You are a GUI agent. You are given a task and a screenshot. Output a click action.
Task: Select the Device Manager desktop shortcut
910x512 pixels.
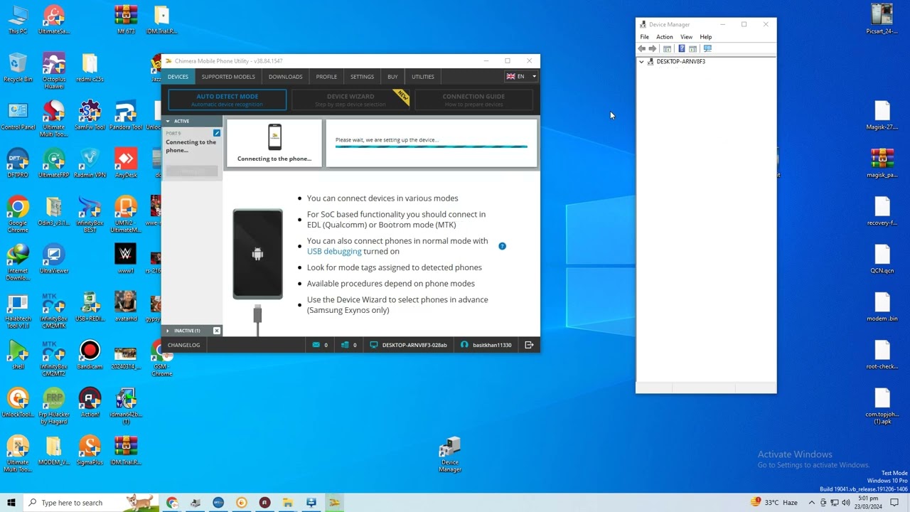click(x=450, y=455)
